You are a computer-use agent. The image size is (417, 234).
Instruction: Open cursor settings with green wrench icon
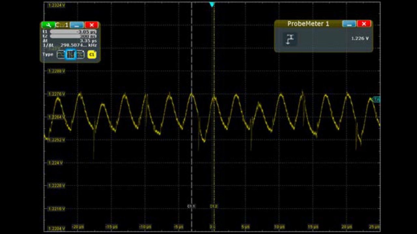point(48,25)
